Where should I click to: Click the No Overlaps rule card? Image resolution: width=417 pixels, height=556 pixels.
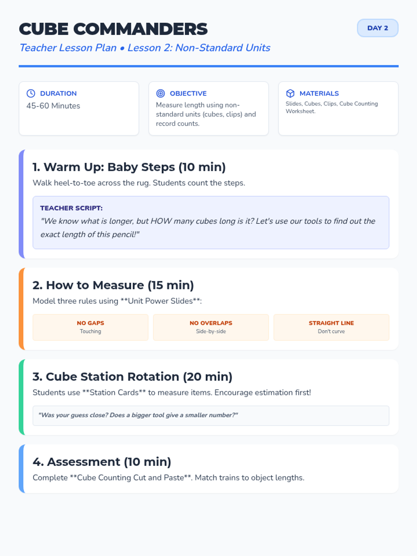(211, 327)
